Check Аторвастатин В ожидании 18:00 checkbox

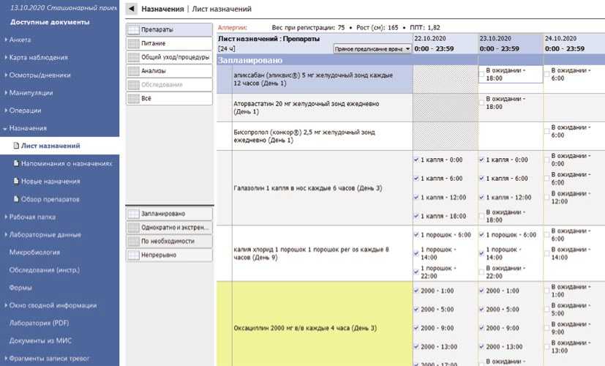[x=483, y=102]
